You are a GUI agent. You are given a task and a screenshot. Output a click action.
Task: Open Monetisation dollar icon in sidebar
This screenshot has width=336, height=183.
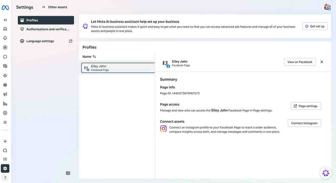(5, 113)
